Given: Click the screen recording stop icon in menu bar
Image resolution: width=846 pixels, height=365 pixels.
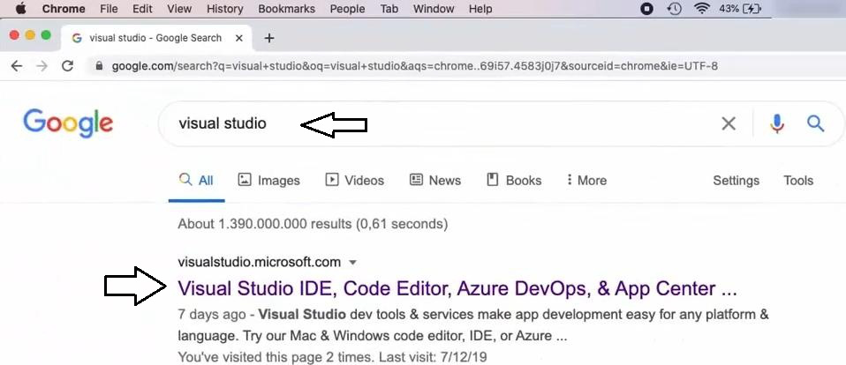Looking at the screenshot, I should pos(646,9).
